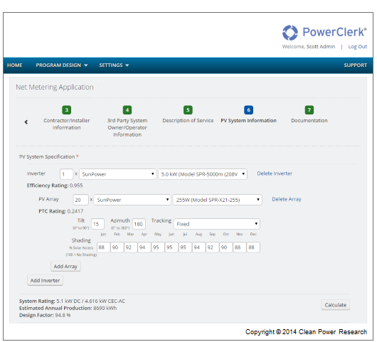Click Calculate button

click(x=336, y=305)
